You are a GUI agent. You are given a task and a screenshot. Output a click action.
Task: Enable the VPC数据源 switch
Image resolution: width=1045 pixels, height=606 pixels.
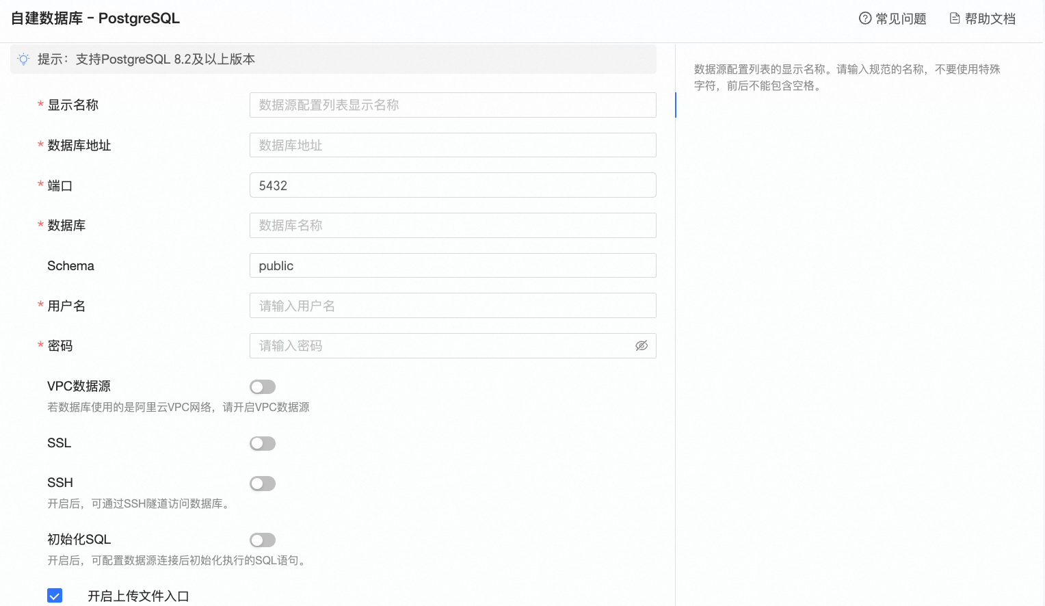pyautogui.click(x=263, y=387)
